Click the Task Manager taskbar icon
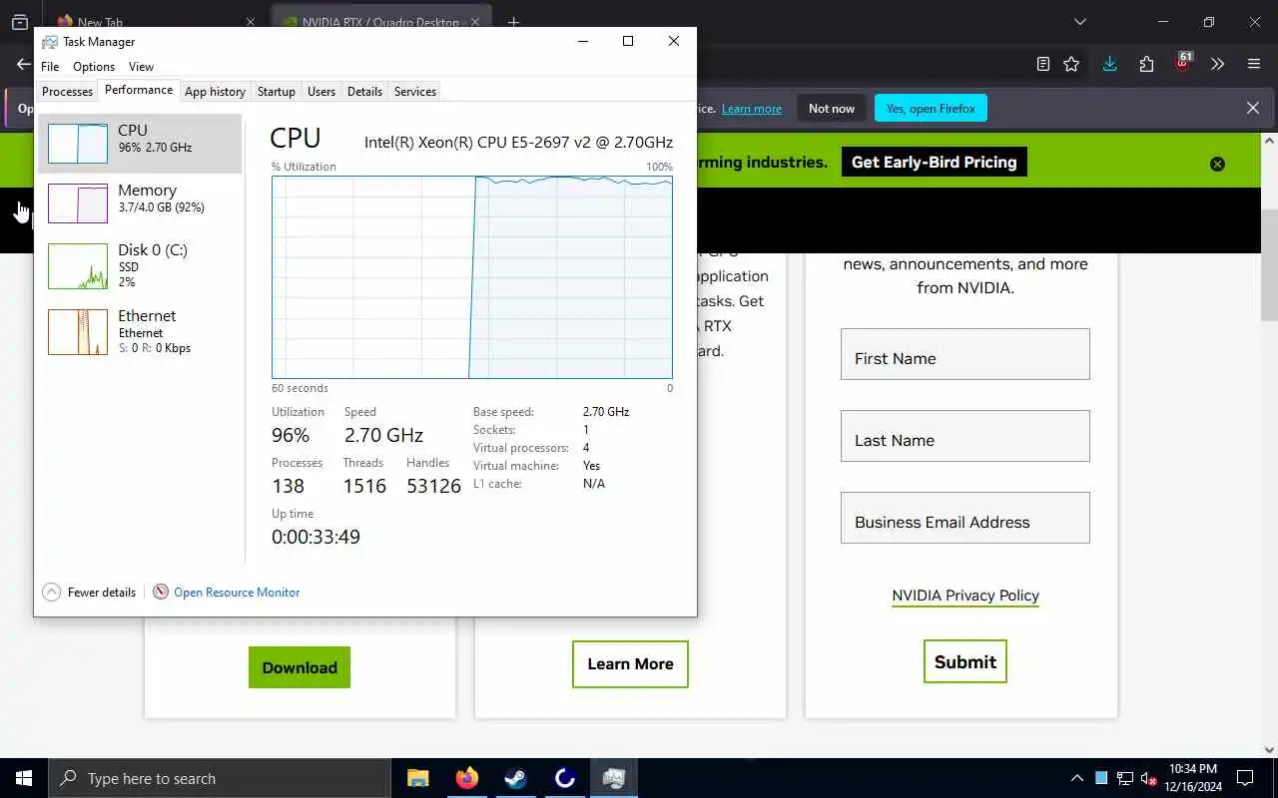This screenshot has height=798, width=1278. [614, 778]
